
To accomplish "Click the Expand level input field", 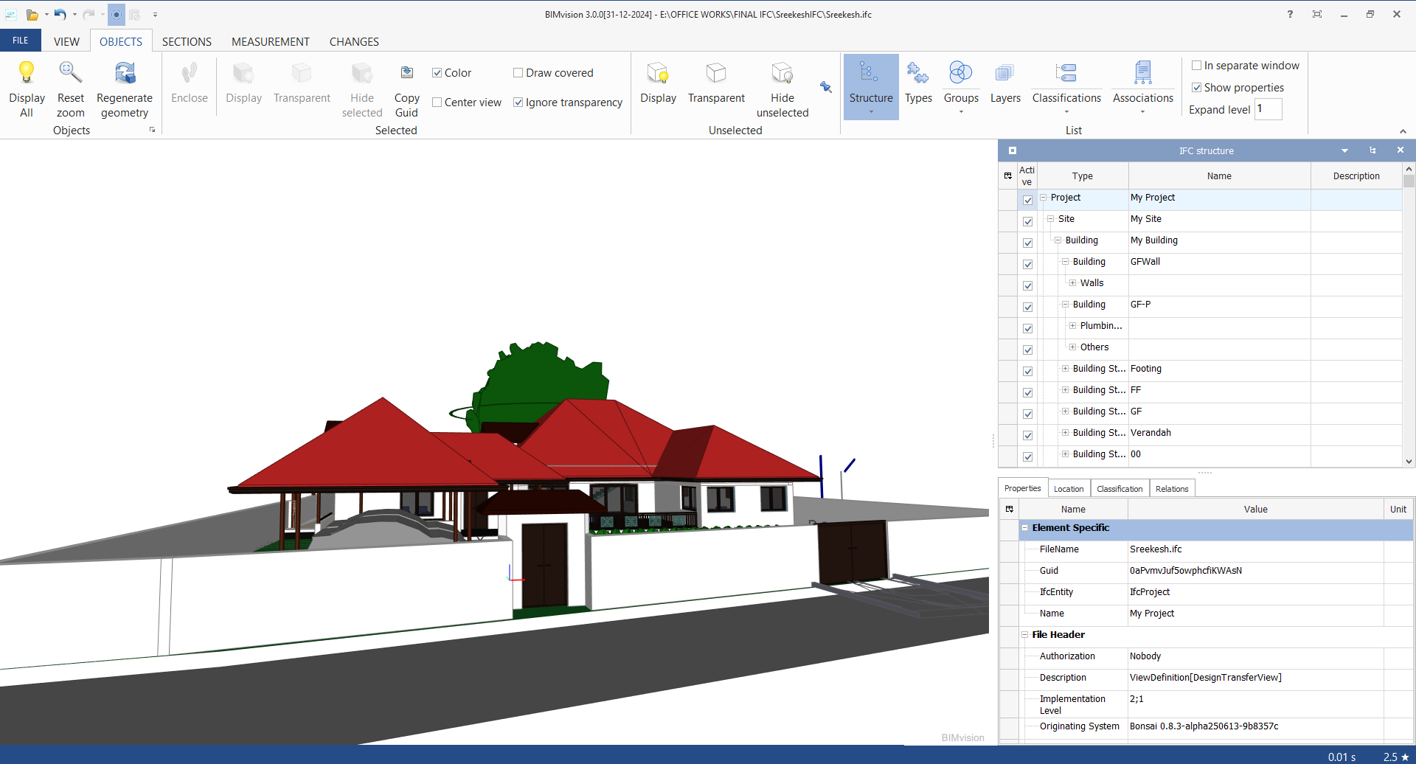I will click(x=1268, y=109).
